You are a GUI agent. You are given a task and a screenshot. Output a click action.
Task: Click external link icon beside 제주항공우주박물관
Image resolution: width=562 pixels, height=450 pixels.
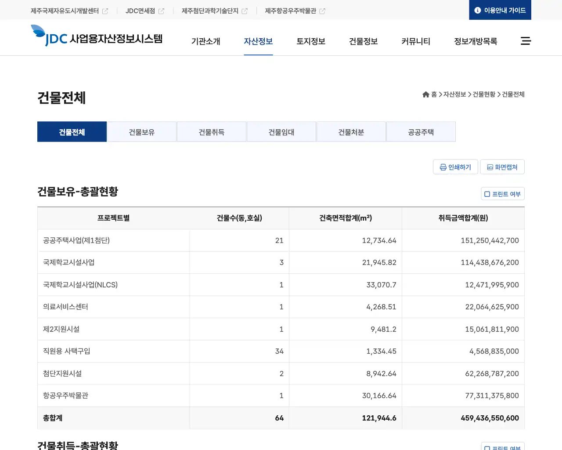coord(322,11)
